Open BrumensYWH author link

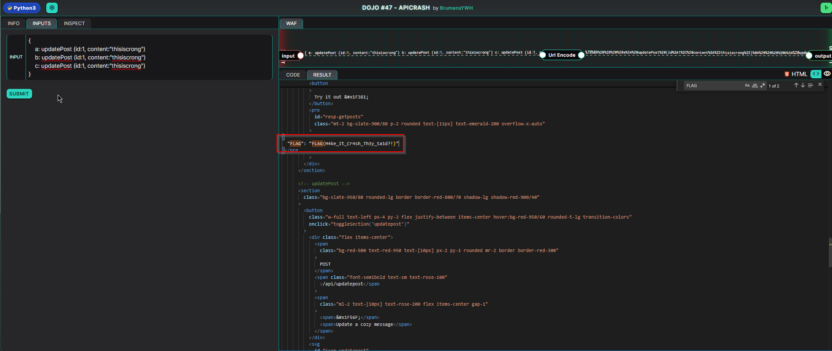click(456, 8)
